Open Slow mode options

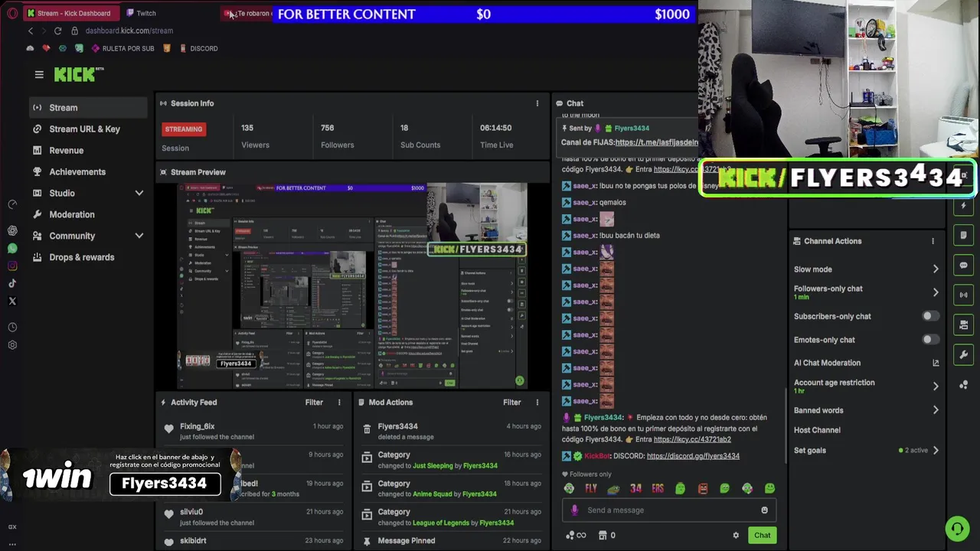pos(866,269)
